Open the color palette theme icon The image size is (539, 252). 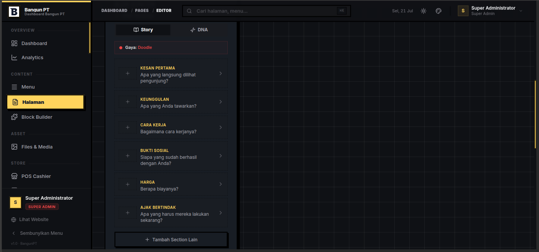[439, 11]
